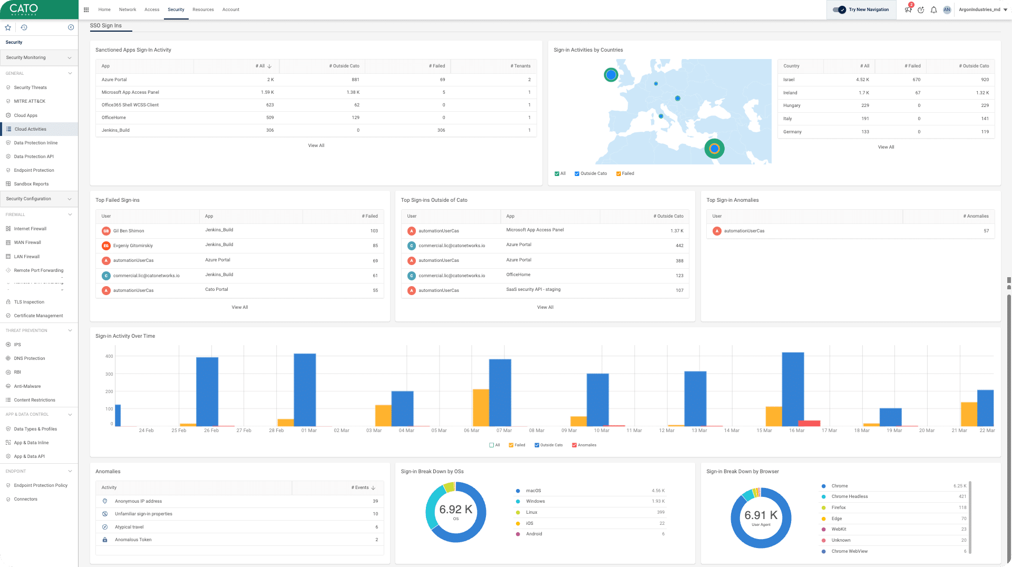The height and width of the screenshot is (567, 1012).
Task: Open the apps grid launcher icon
Action: coord(86,9)
